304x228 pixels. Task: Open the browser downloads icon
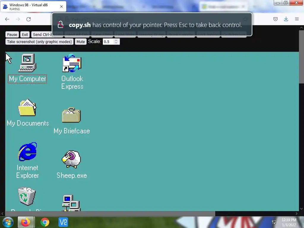pos(286,19)
